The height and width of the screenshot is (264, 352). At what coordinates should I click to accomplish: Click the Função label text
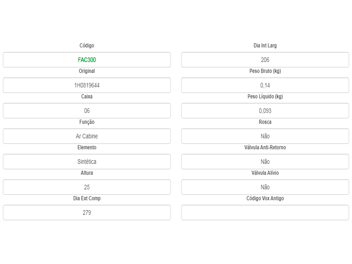pyautogui.click(x=87, y=122)
